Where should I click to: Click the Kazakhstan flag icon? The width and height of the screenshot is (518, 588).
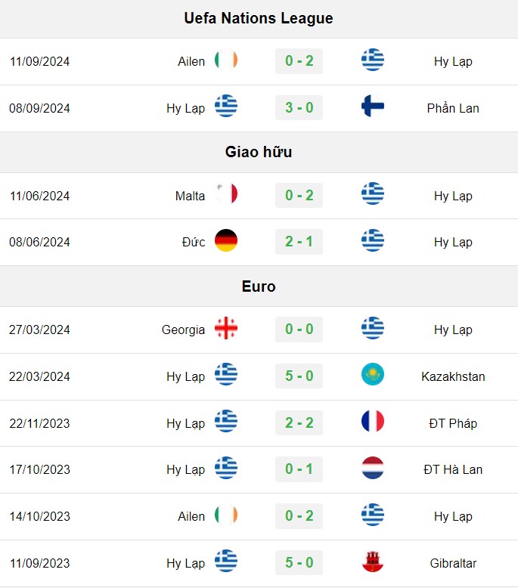click(373, 375)
